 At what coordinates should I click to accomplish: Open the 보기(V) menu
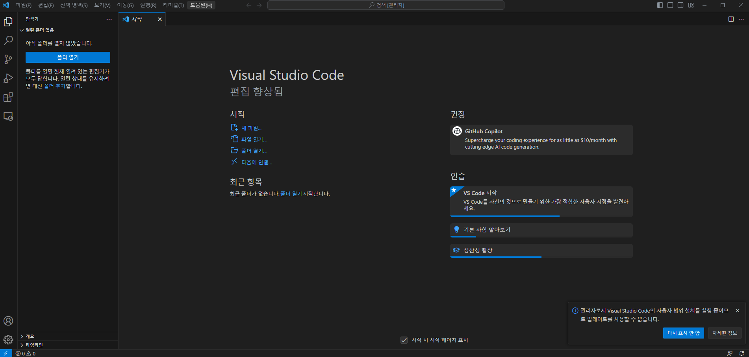102,5
